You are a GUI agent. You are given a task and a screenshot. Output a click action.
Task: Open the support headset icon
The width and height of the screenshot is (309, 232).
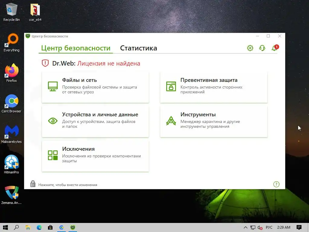pyautogui.click(x=262, y=48)
